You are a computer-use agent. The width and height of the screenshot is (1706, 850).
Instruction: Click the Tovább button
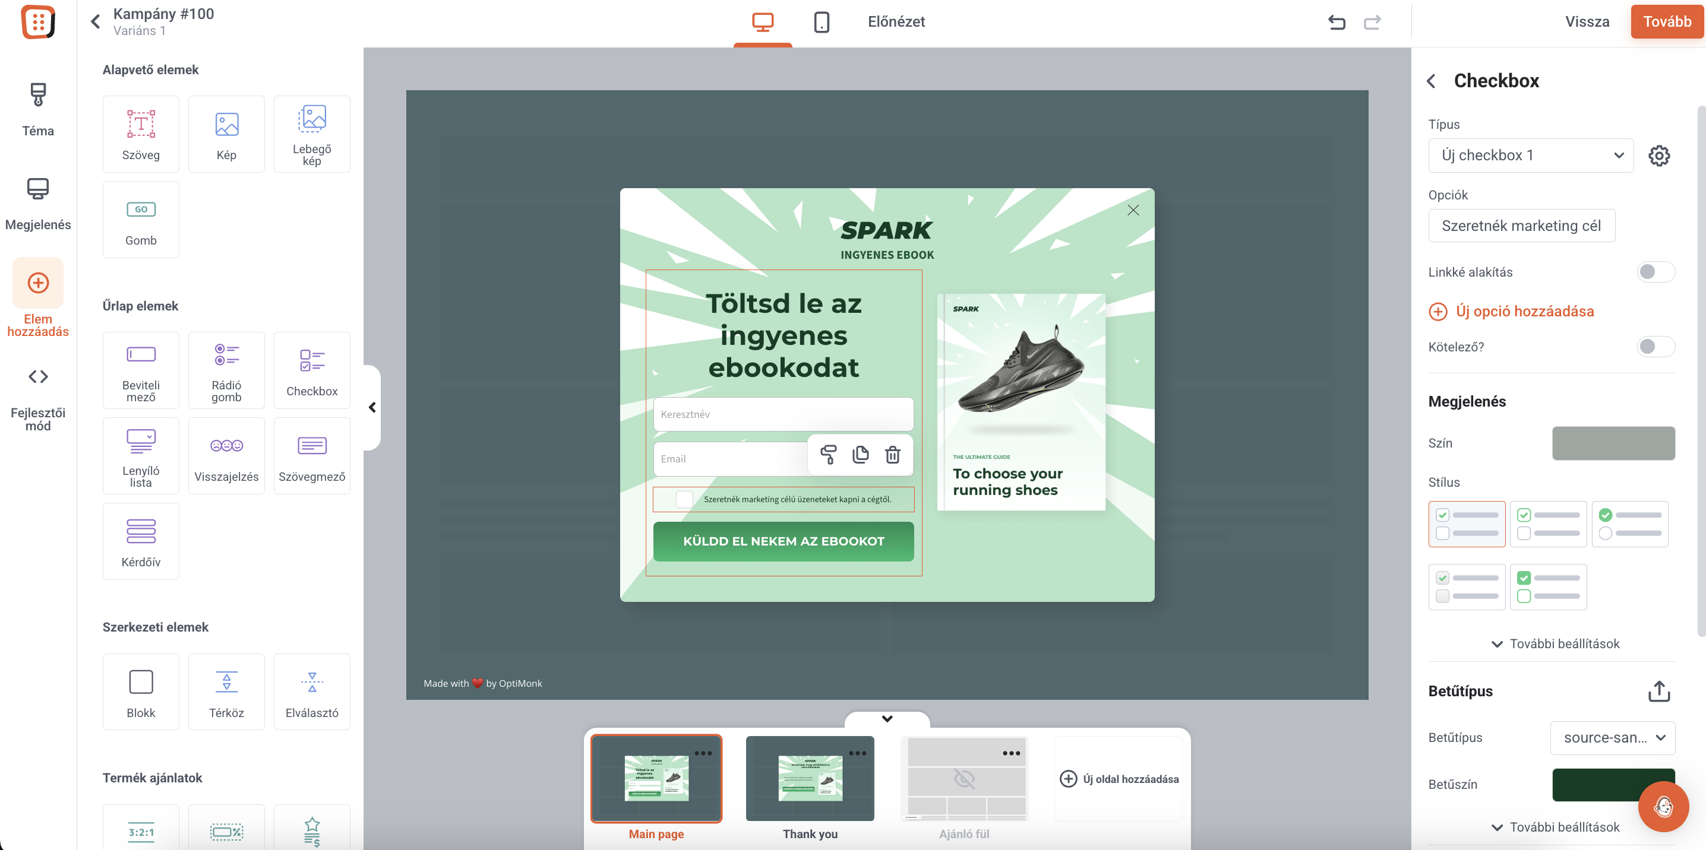tap(1666, 22)
